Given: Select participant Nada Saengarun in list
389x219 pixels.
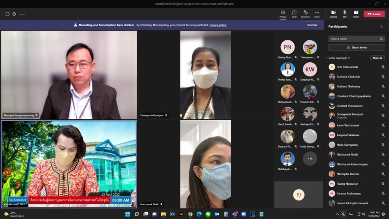Looking at the screenshot, I should (x=356, y=145).
